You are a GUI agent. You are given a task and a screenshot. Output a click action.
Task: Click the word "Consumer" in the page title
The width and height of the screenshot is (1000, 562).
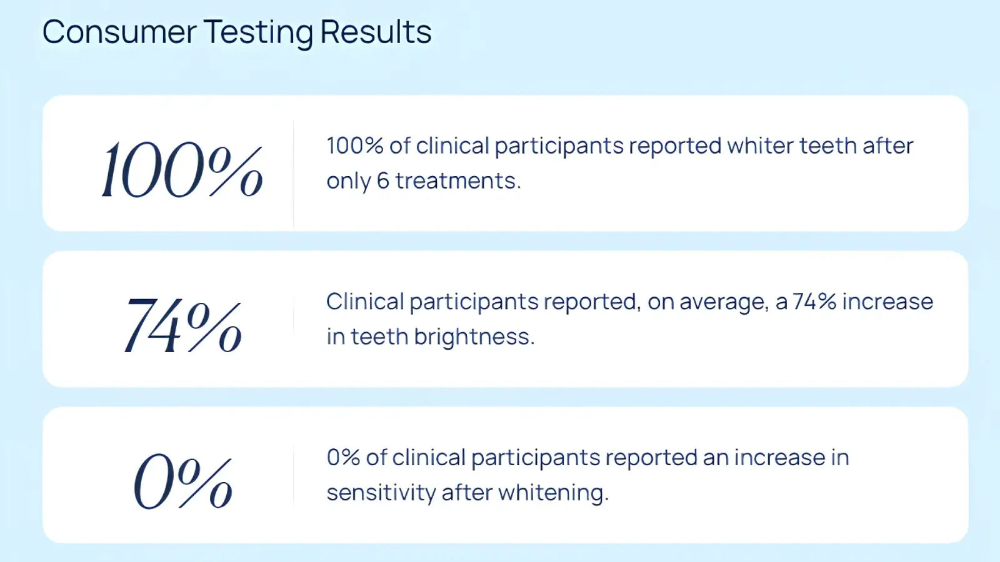click(x=119, y=32)
